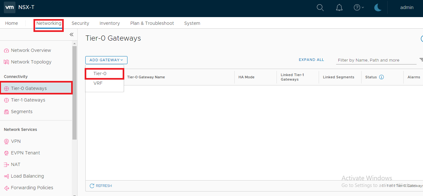This screenshot has height=196, width=423.
Task: Open Network Topology in sidebar
Action: coord(31,62)
